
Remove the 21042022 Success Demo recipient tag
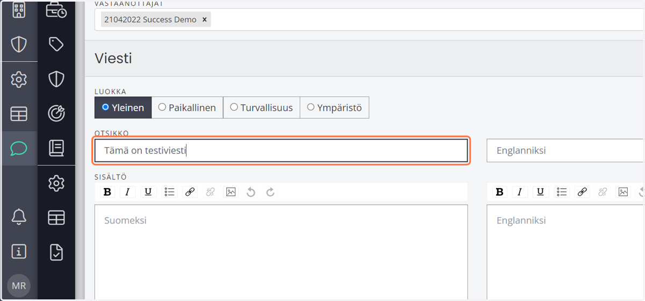click(204, 20)
